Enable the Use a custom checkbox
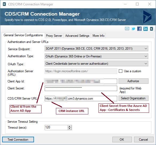 [x=120, y=71]
